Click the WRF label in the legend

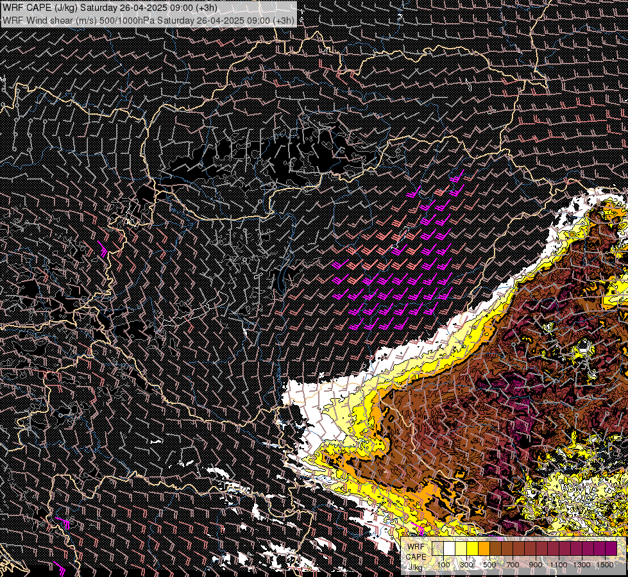(x=416, y=547)
